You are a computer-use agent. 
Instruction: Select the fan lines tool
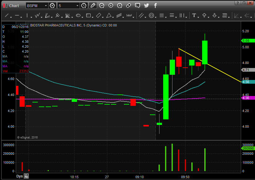click(x=47, y=16)
